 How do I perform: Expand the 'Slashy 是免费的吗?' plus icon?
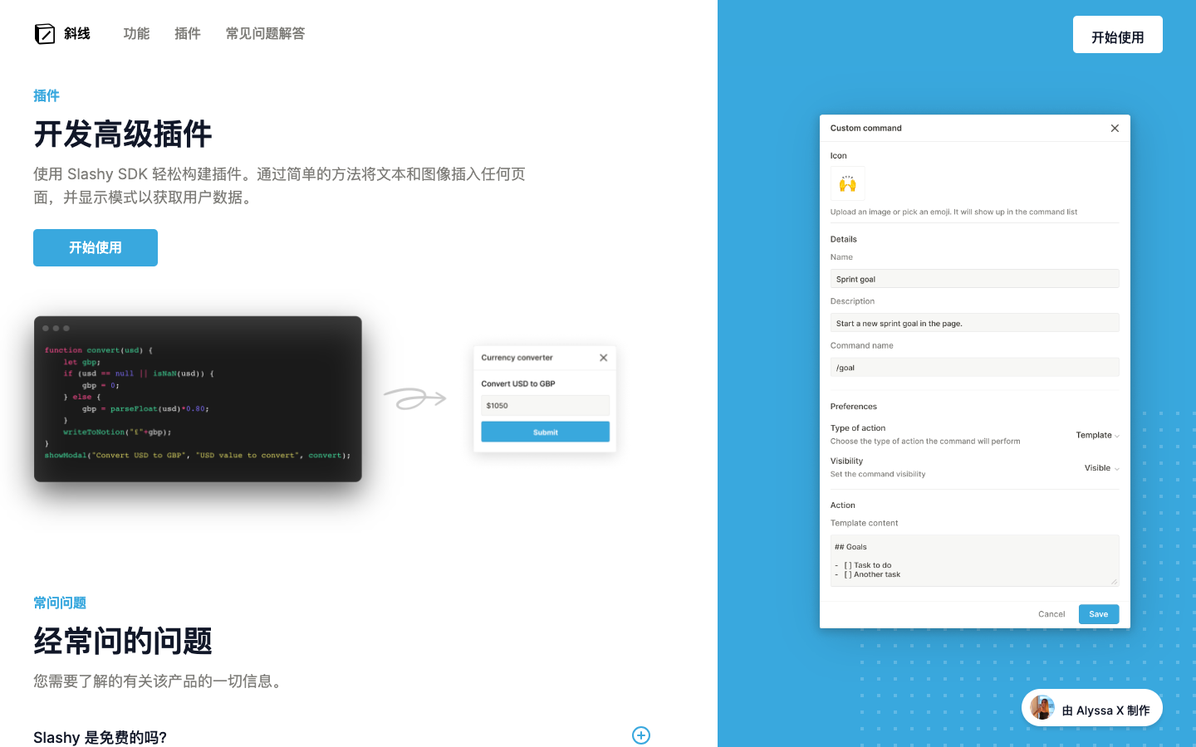(x=640, y=735)
